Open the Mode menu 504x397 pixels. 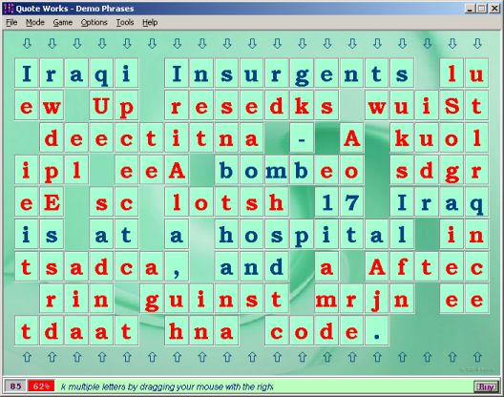coord(35,23)
